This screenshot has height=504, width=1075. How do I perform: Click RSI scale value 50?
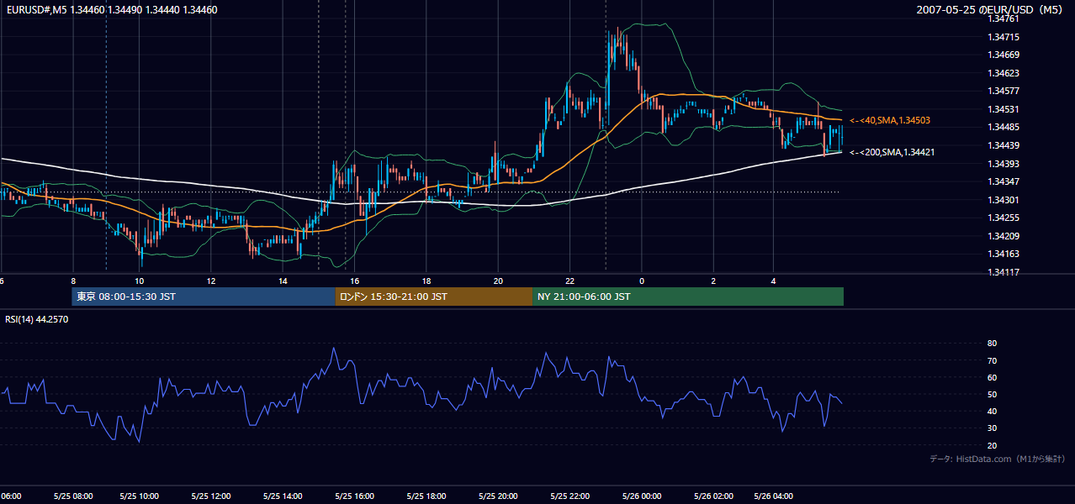992,394
